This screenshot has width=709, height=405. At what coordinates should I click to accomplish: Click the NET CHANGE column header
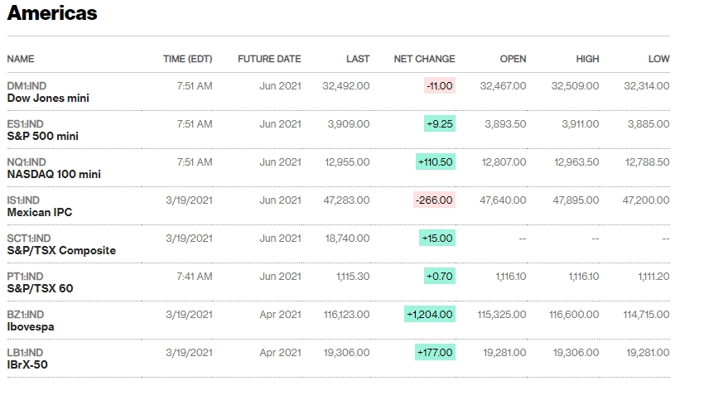point(424,59)
